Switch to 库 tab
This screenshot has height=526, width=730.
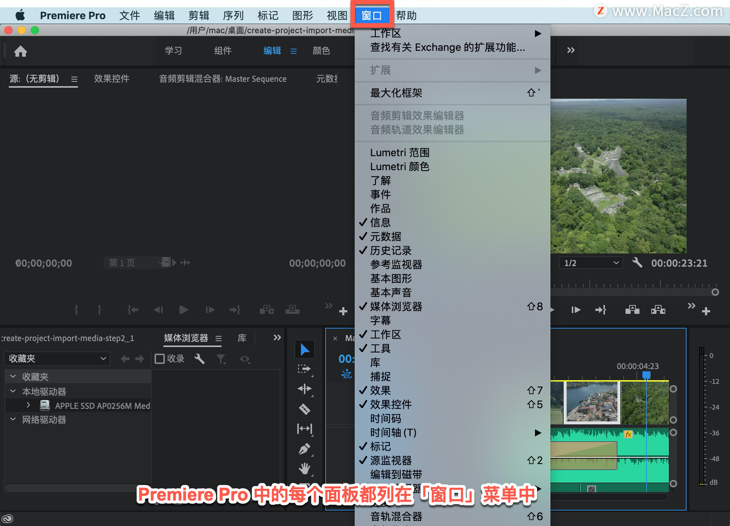coord(242,338)
